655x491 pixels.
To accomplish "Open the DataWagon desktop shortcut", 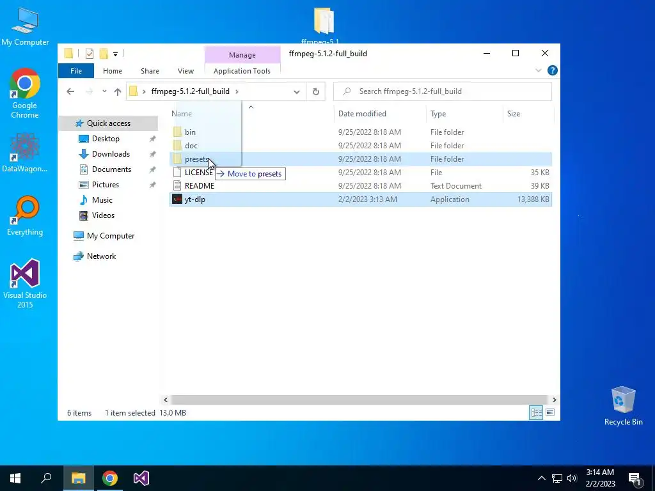I will 25,152.
